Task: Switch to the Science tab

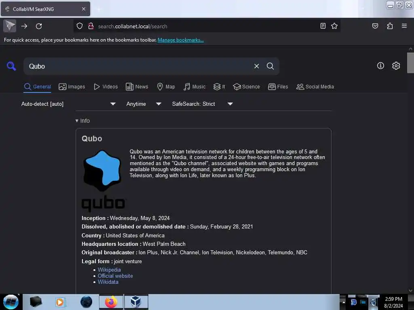Action: coord(246,87)
